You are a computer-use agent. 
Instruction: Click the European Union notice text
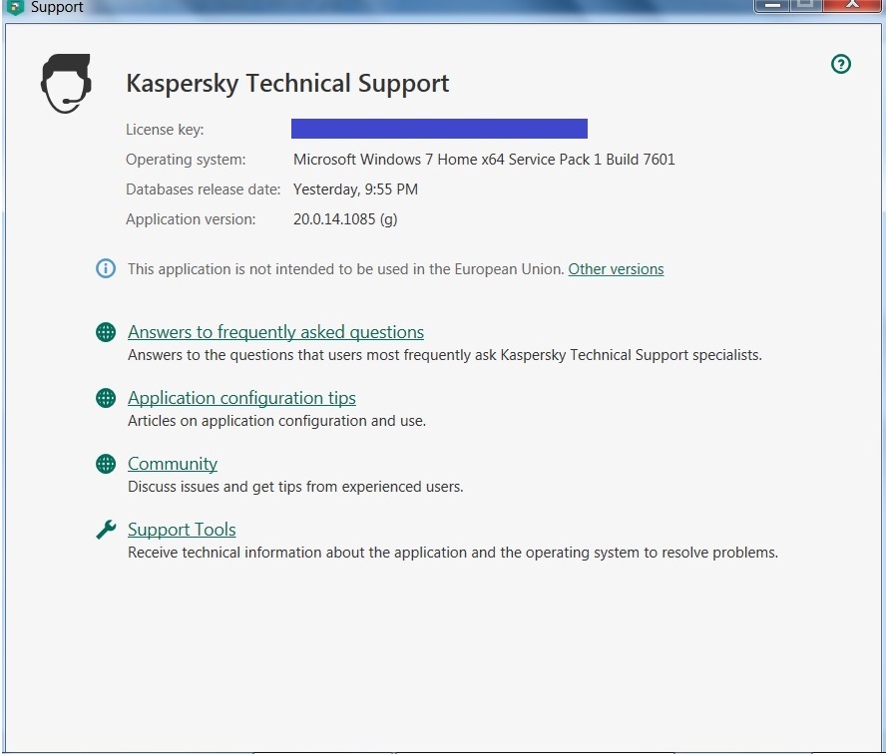346,269
